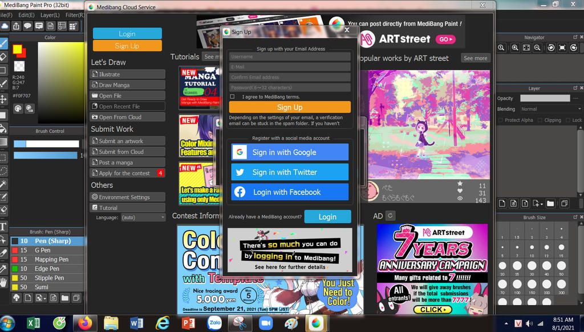The height and width of the screenshot is (332, 584).
Task: Click Open From Cloud
Action: click(x=127, y=117)
